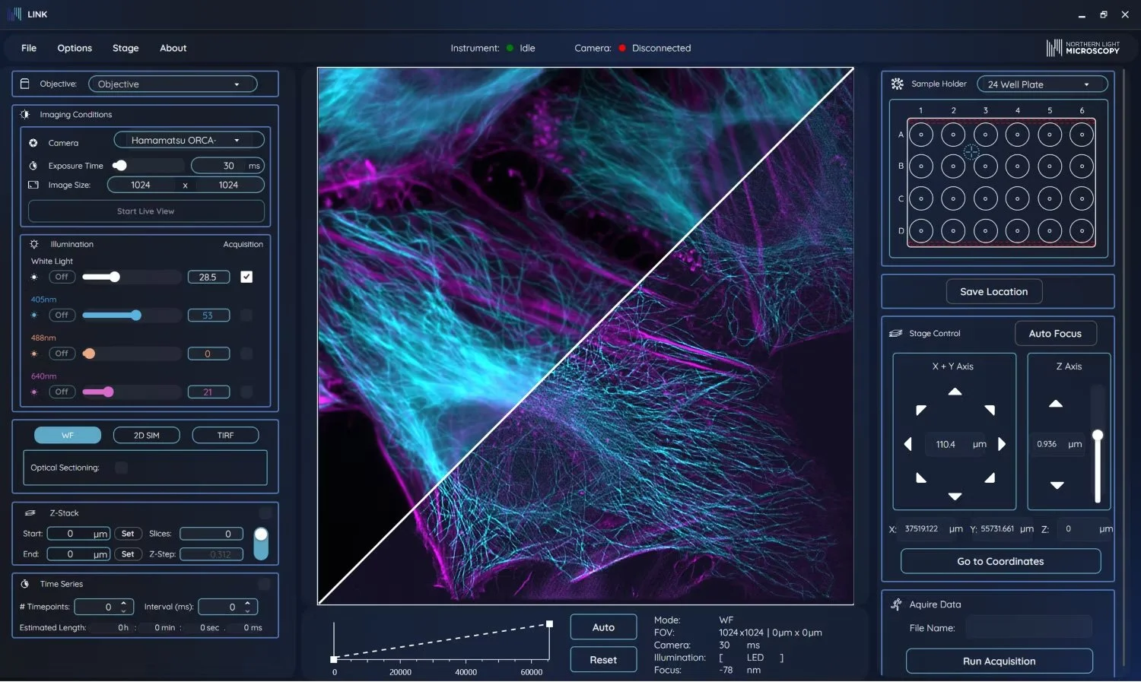Check the 640nm acquisition checkbox

246,392
